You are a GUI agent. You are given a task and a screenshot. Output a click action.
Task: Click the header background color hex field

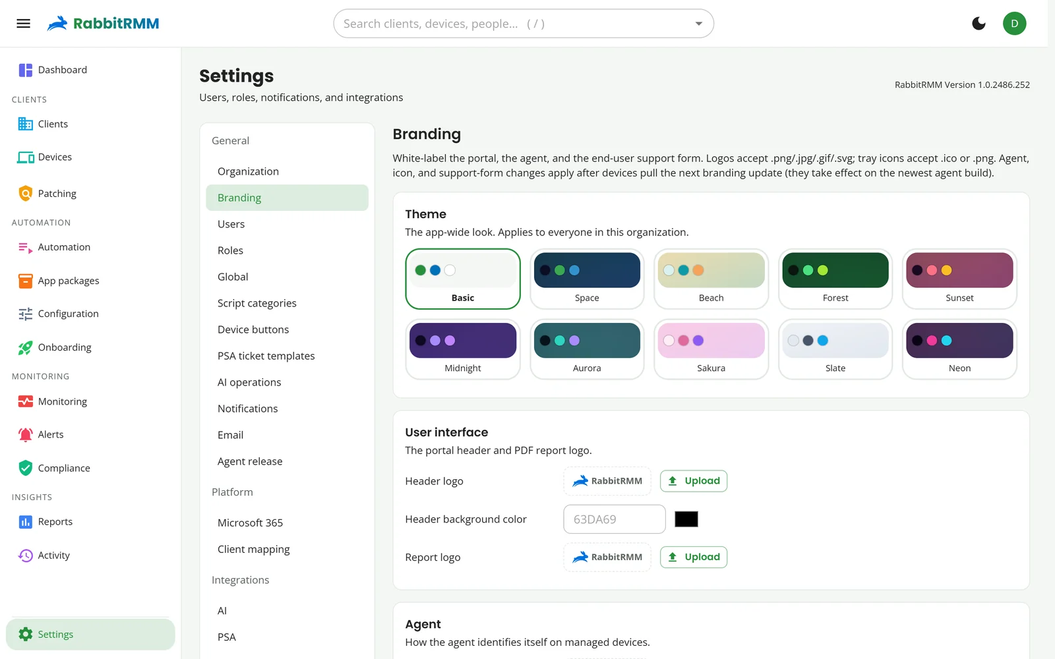(x=615, y=519)
